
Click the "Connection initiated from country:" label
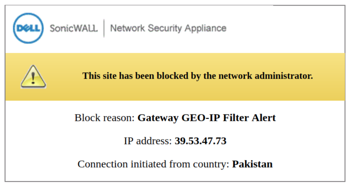(x=154, y=164)
